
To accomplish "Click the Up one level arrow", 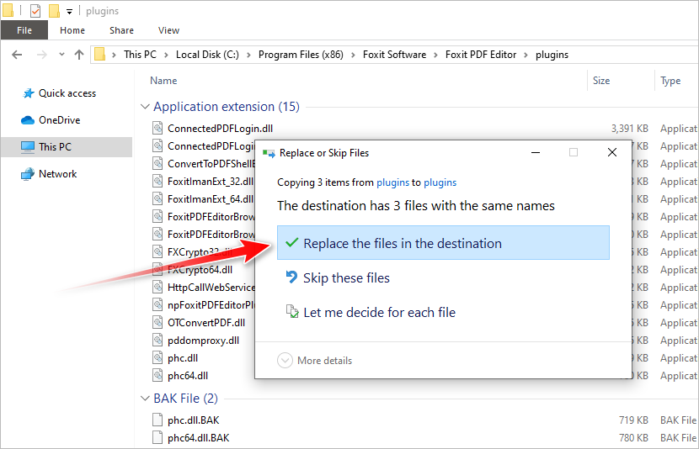I will tap(79, 55).
